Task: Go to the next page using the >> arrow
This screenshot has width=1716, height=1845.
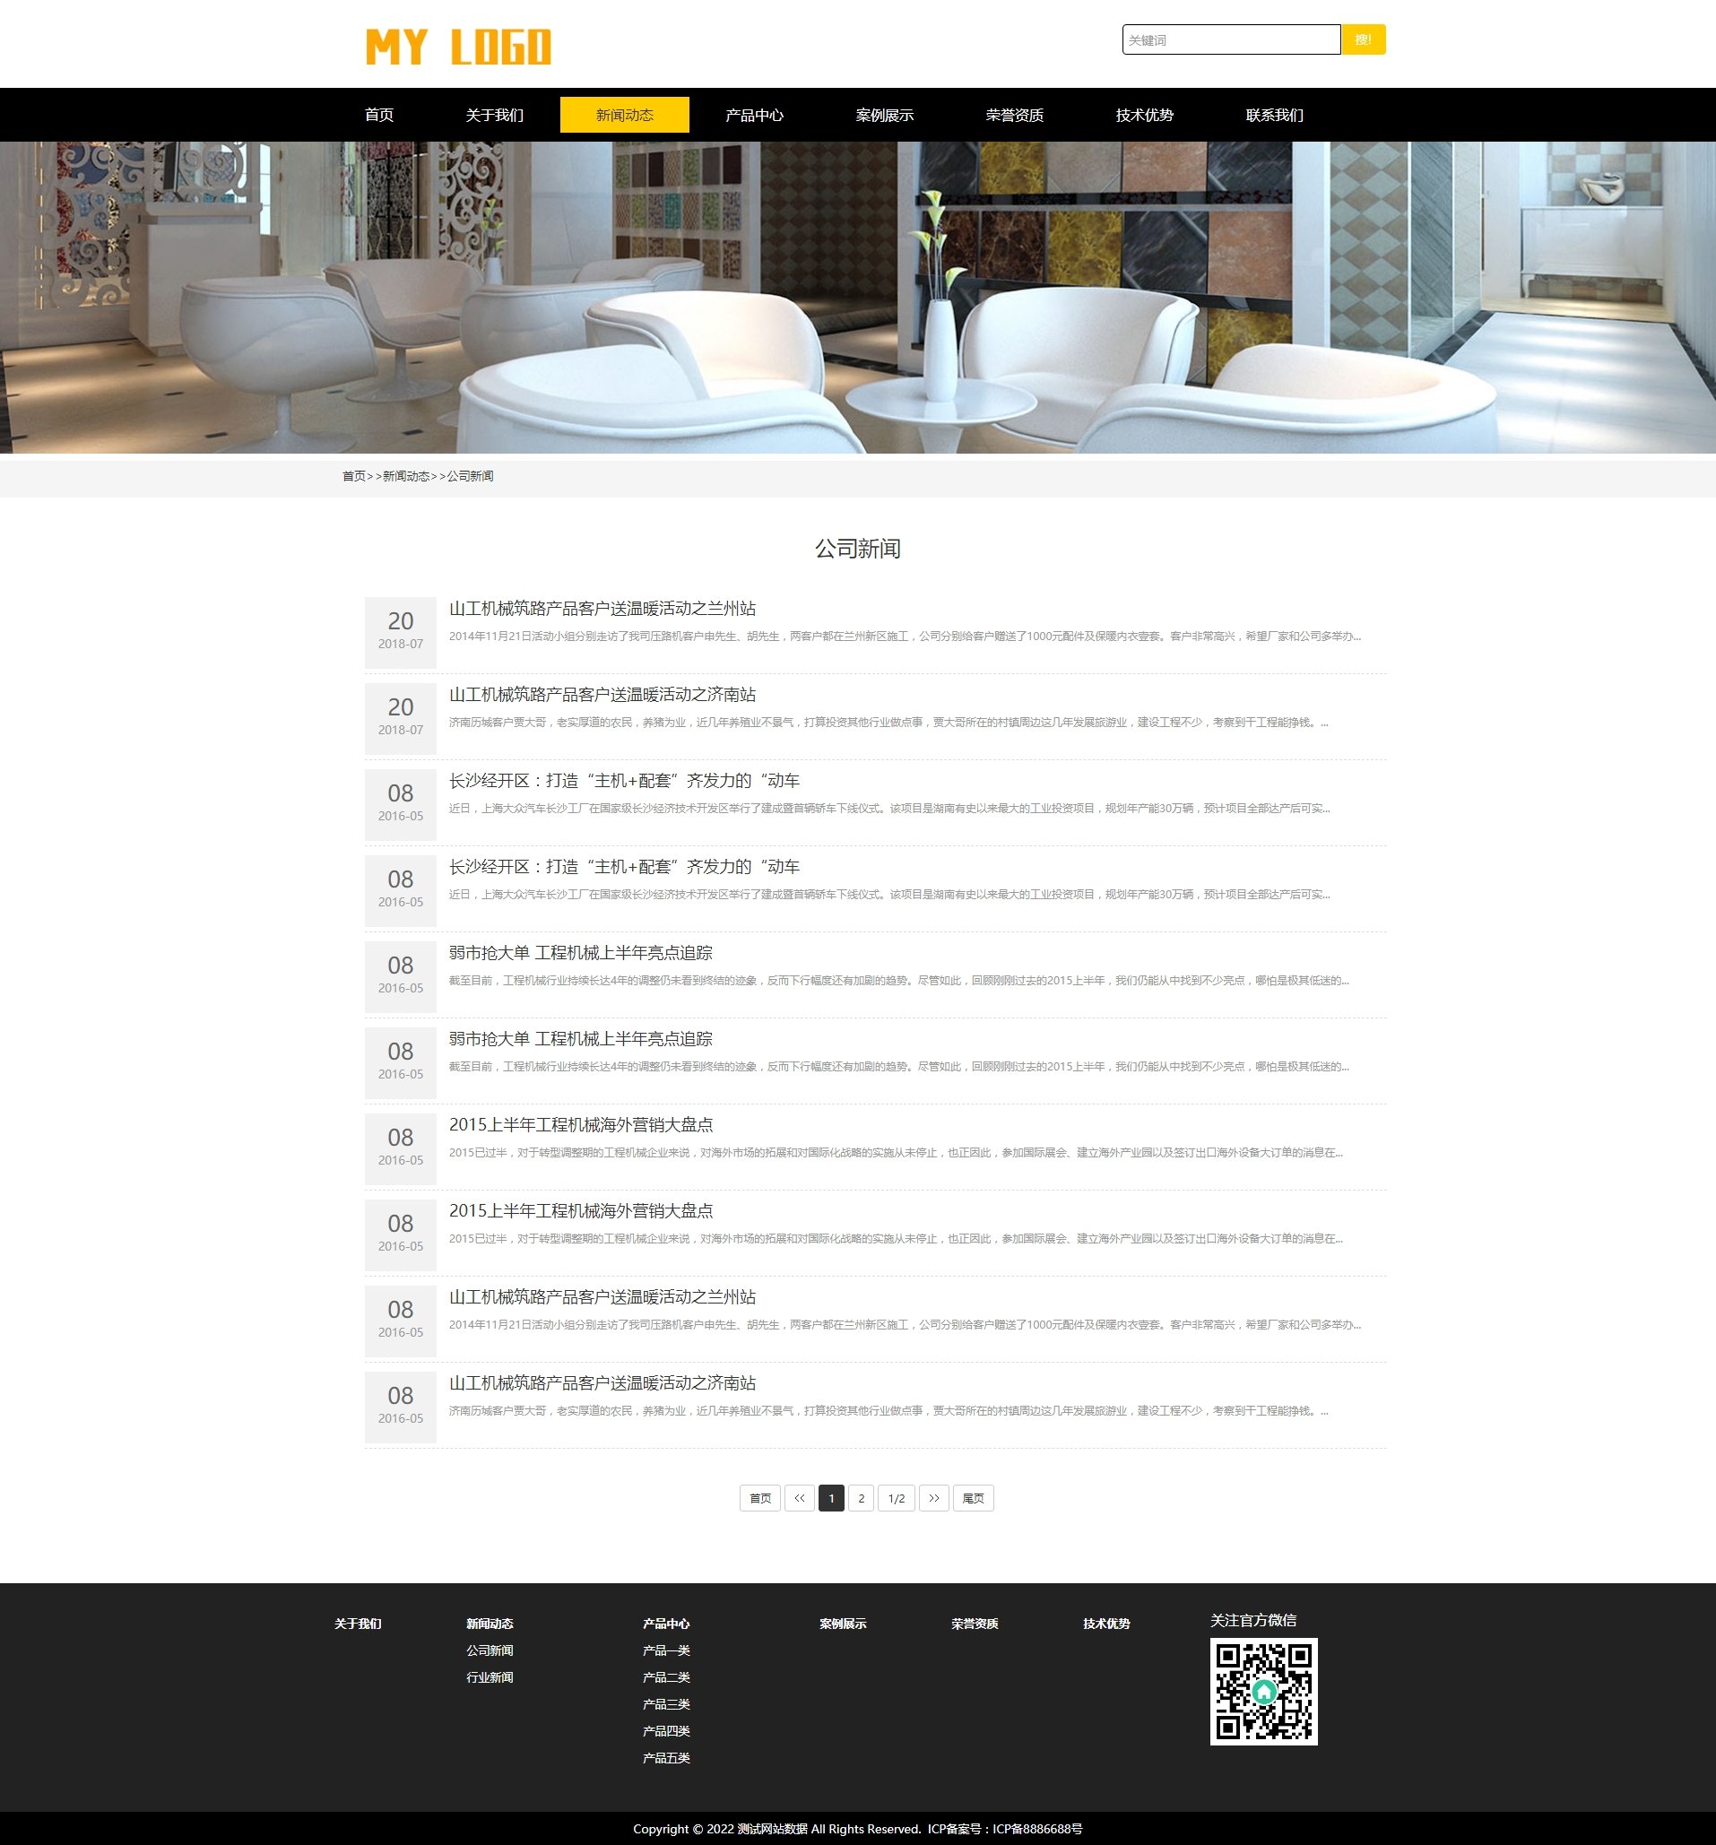Action: [x=933, y=1498]
